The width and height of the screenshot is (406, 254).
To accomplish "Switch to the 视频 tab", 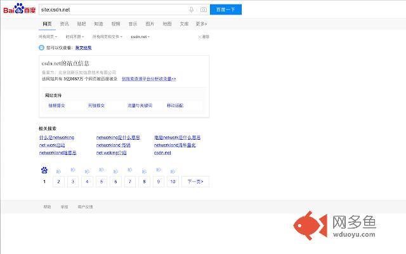I will tap(115, 24).
